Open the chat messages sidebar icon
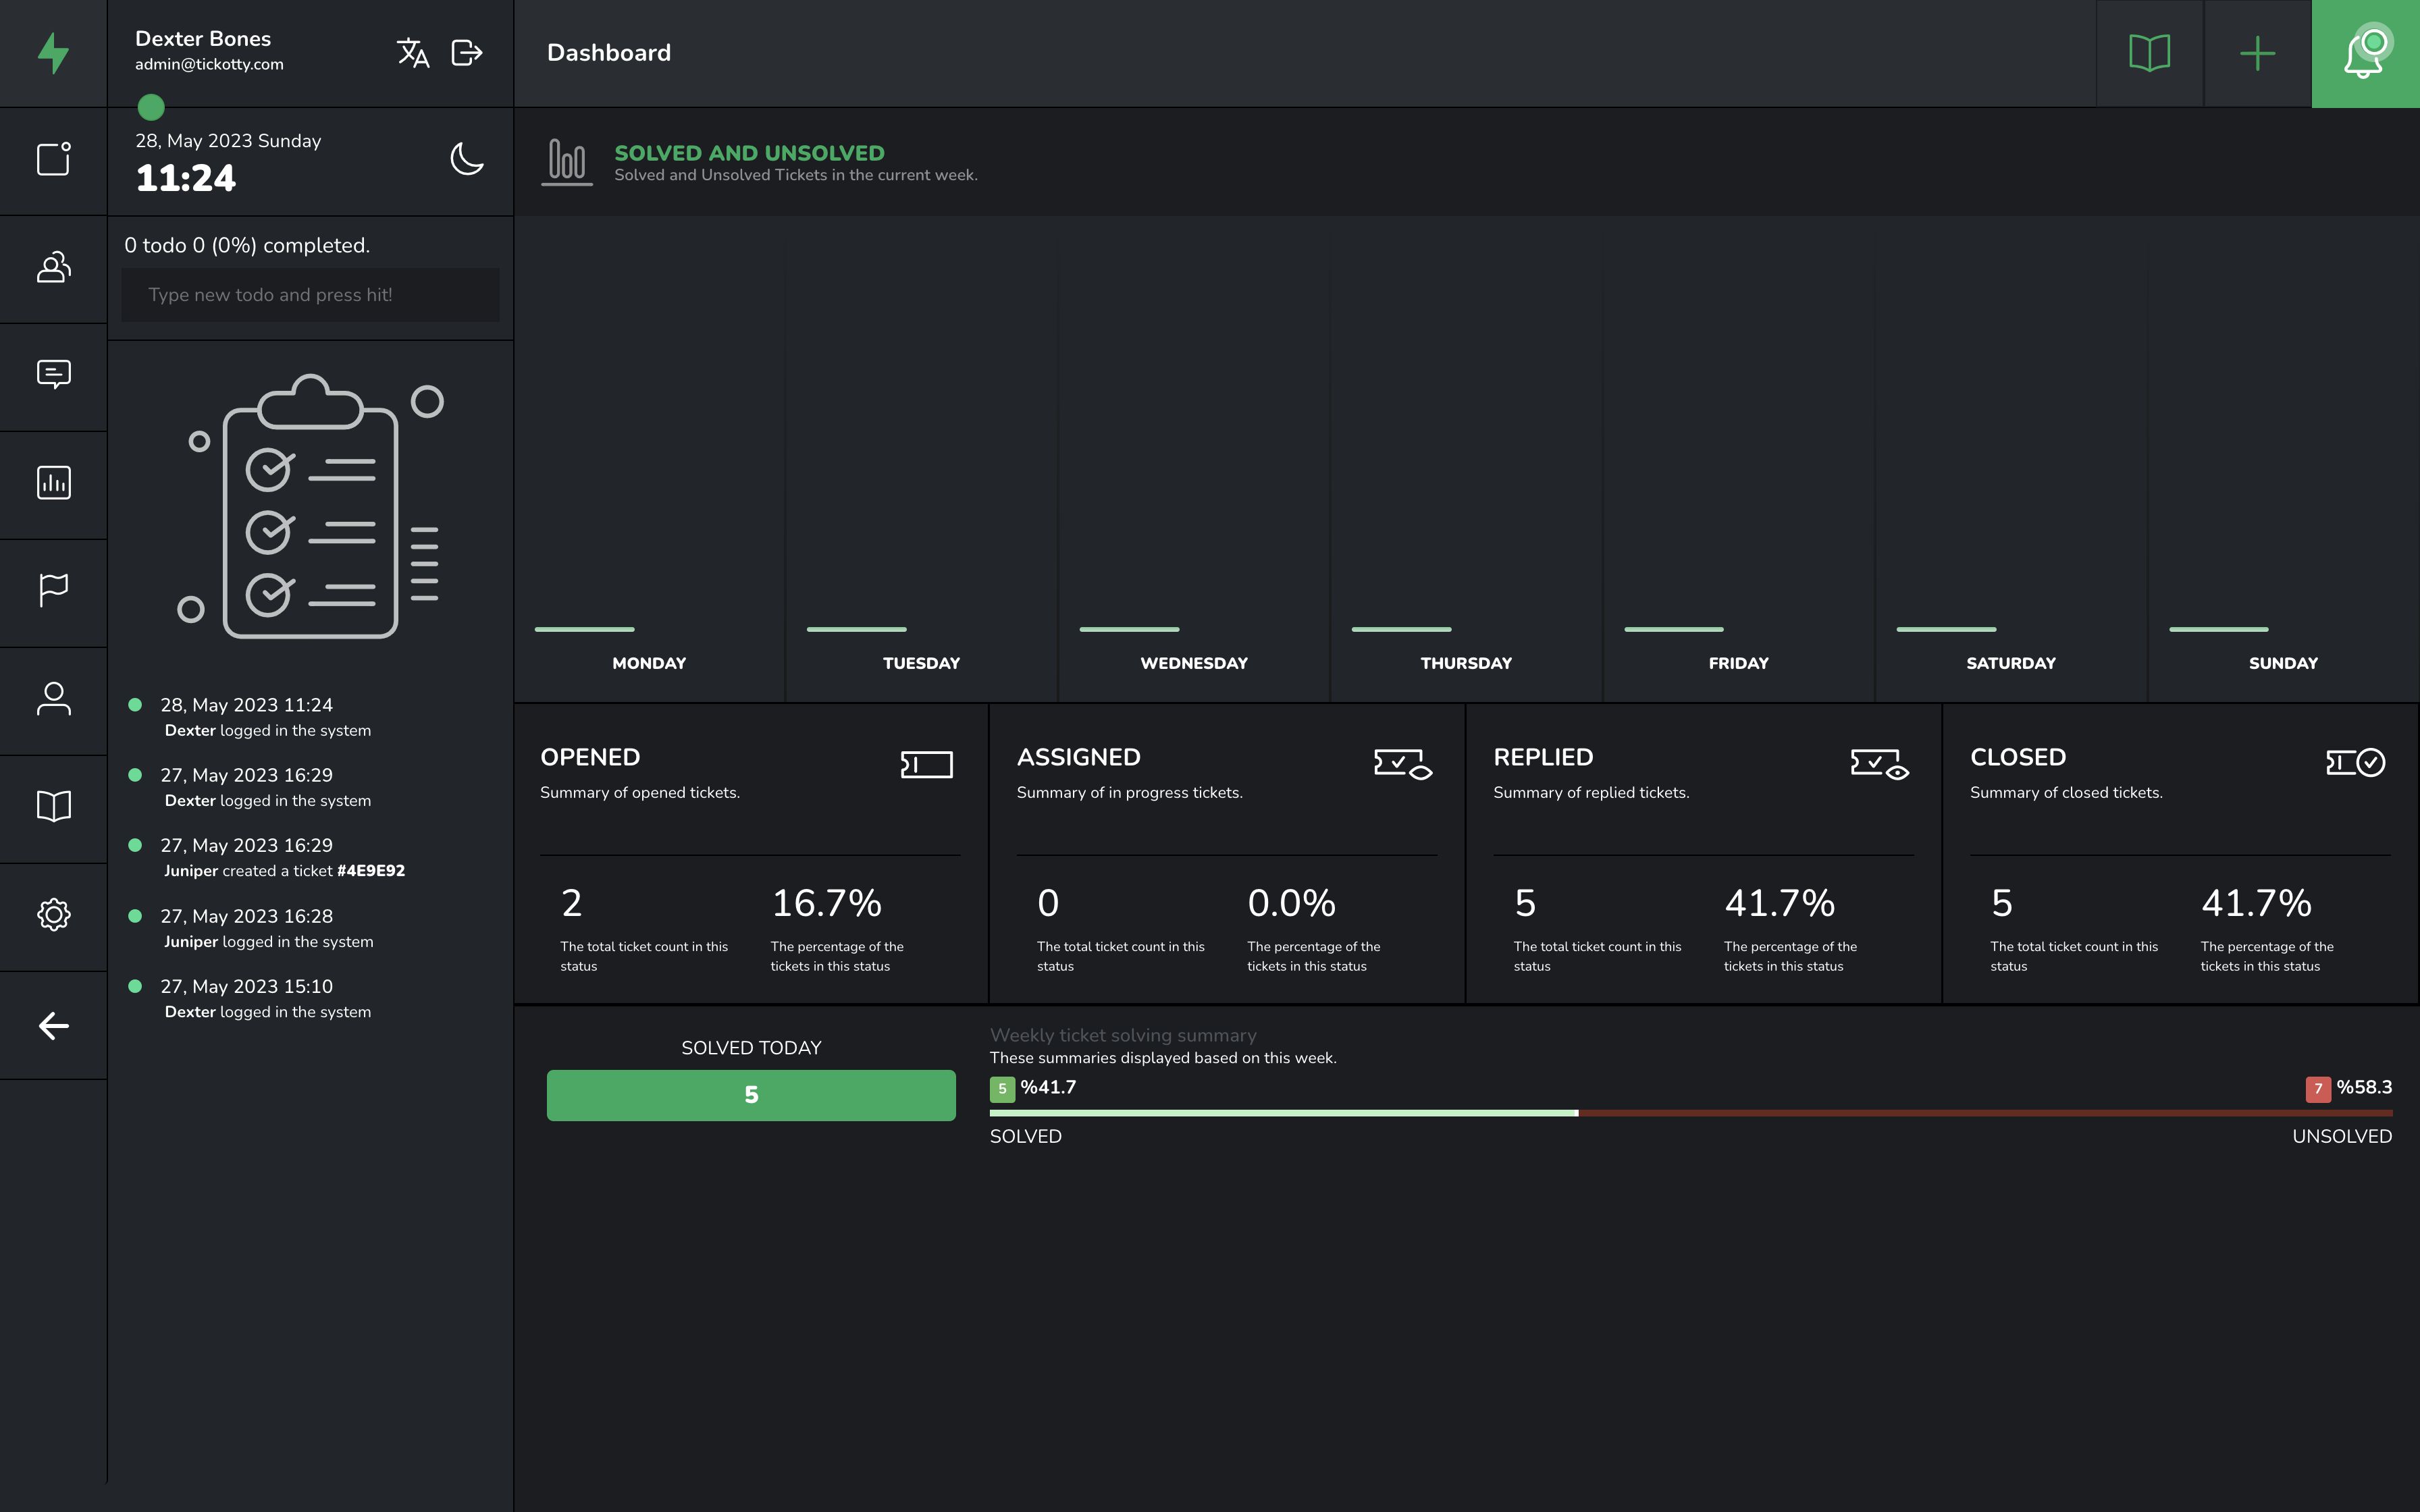Viewport: 2420px width, 1512px height. [x=53, y=374]
